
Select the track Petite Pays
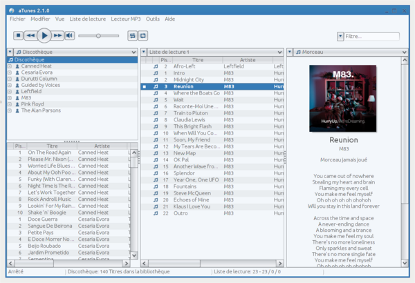click(x=41, y=233)
